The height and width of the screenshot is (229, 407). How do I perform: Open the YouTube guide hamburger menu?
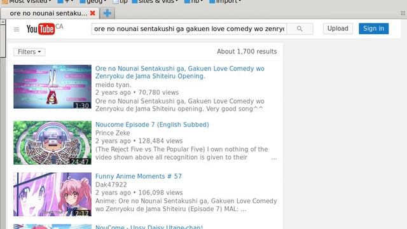(x=17, y=29)
